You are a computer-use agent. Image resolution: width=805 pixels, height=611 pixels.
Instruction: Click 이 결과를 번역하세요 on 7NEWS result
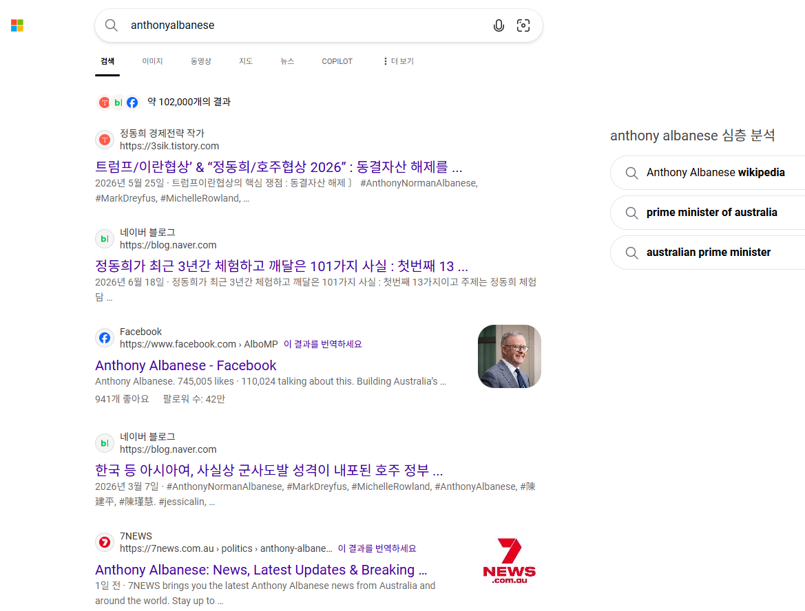(x=377, y=548)
